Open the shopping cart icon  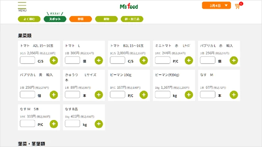pos(237,6)
